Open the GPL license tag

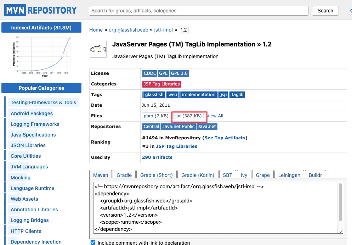pyautogui.click(x=163, y=73)
